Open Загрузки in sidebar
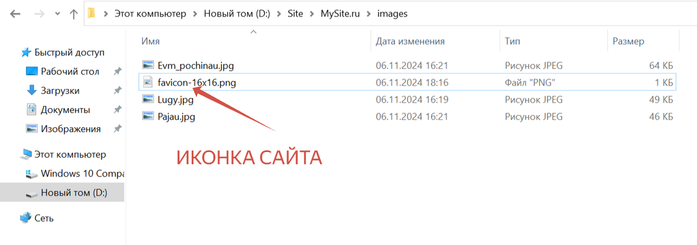The height and width of the screenshot is (245, 697). point(60,91)
